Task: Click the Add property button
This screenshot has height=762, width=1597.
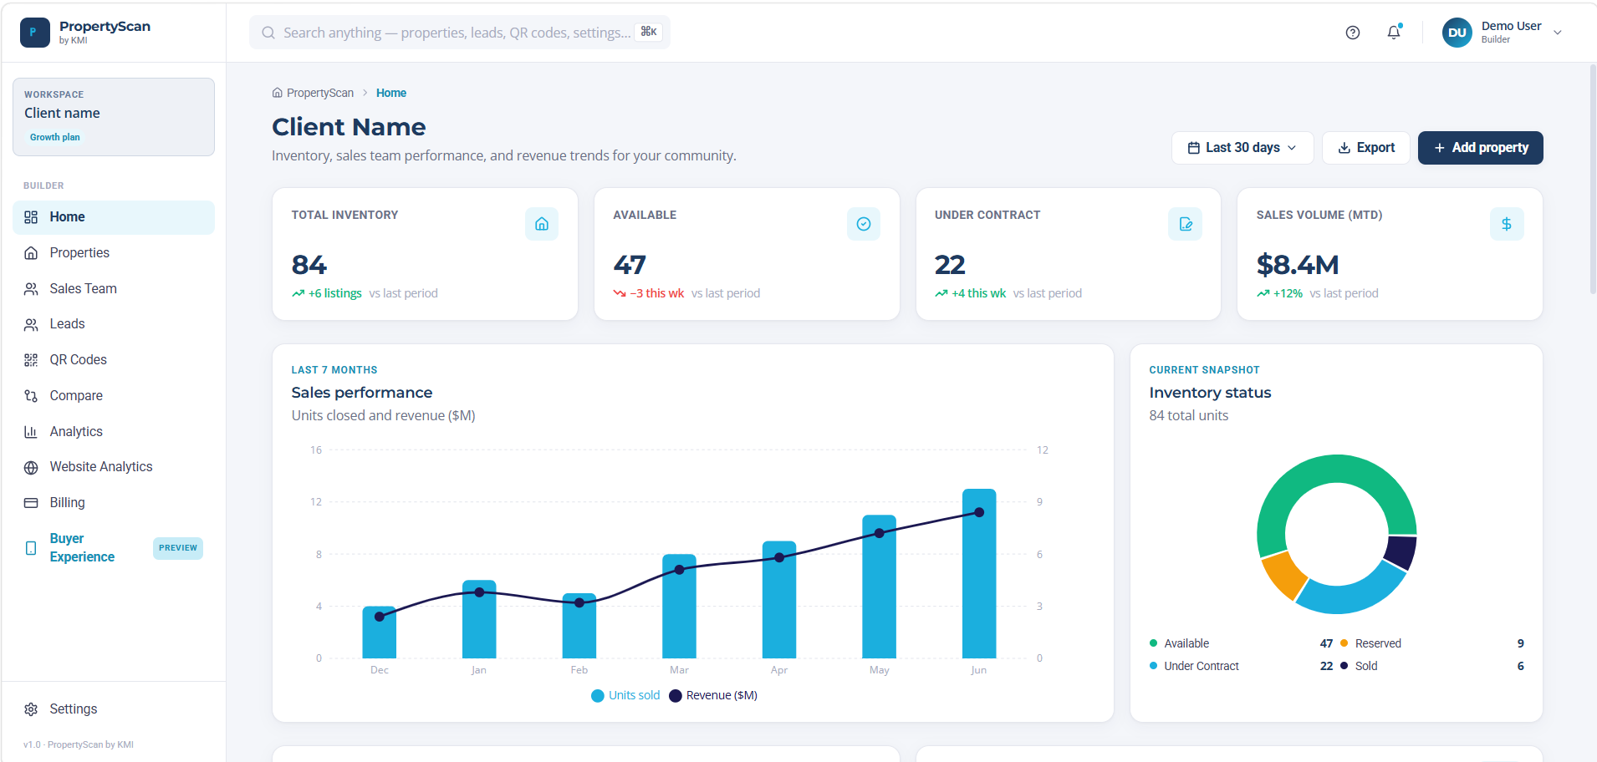Action: [x=1481, y=148]
